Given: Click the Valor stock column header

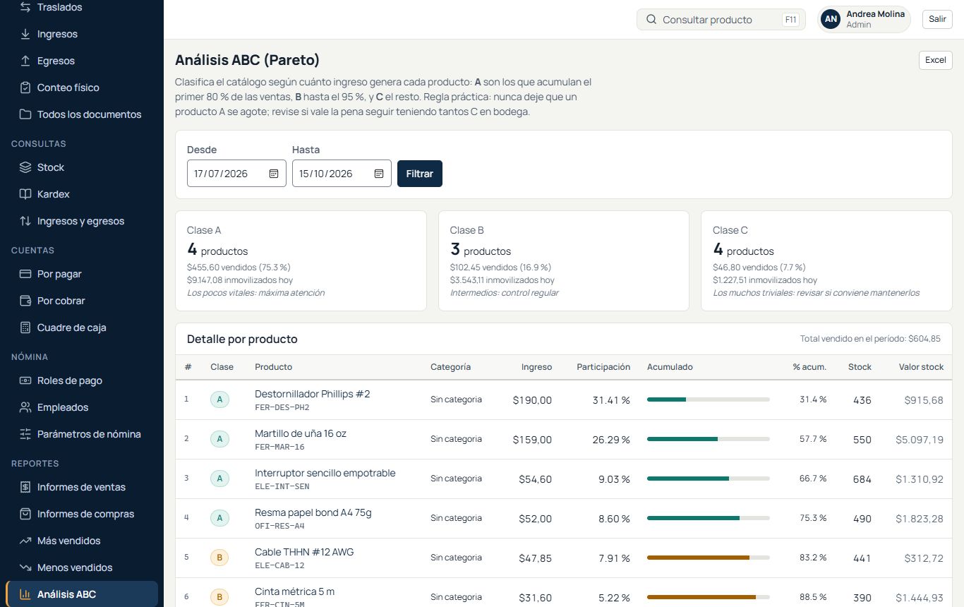Looking at the screenshot, I should [921, 367].
